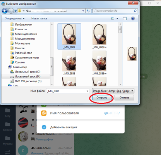This screenshot has height=155, width=161.
Task: Select the _MG_2888w thumbnail
Action: (x=99, y=63)
